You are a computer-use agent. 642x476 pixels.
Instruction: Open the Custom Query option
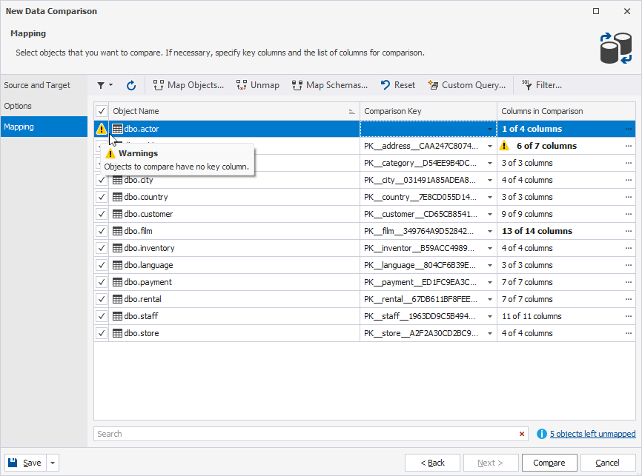coord(466,85)
